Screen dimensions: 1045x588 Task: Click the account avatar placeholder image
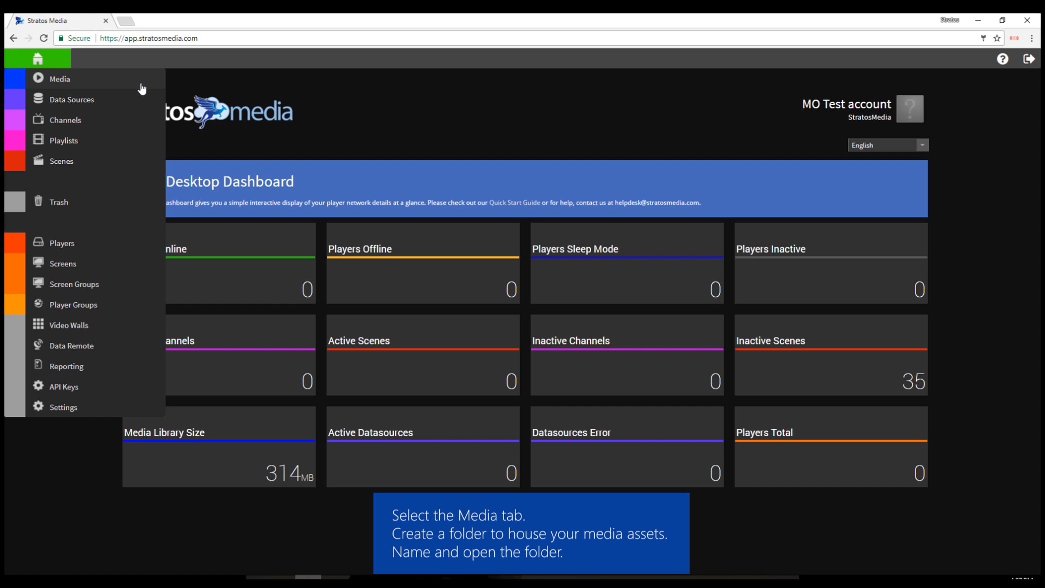[x=910, y=109]
